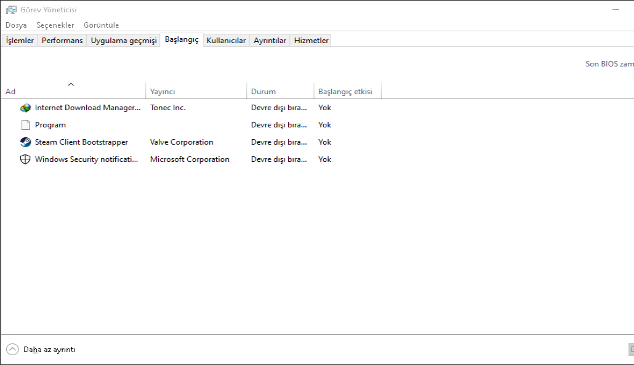Screen dimensions: 634x365
Task: Select the Microsoft Corporation publisher cell
Action: [x=190, y=159]
